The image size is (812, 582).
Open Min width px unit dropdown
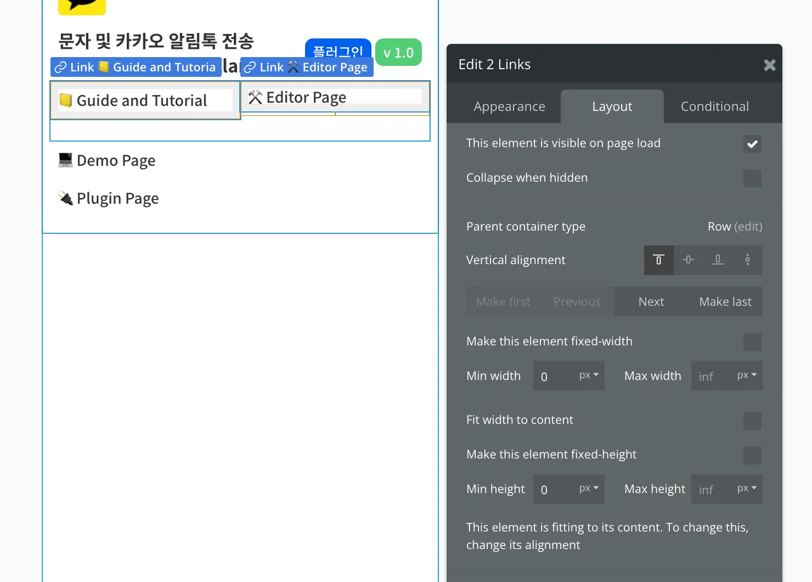tap(589, 376)
